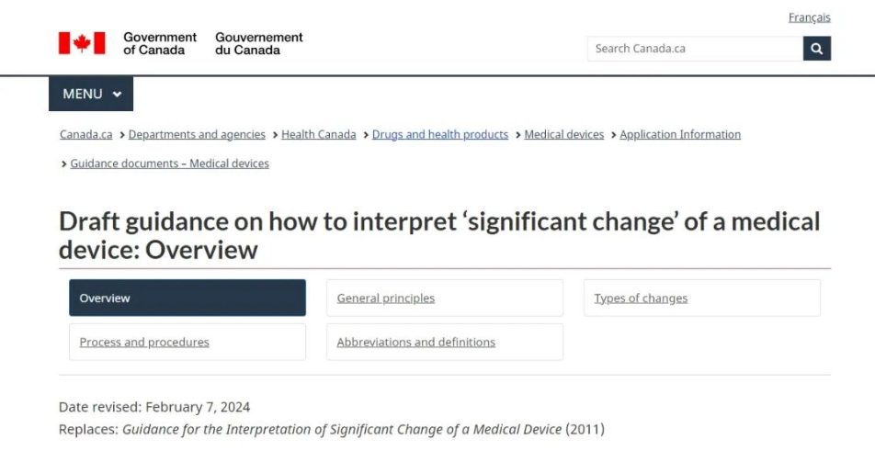
Task: Open Guidance documents – Medical devices link
Action: point(169,163)
